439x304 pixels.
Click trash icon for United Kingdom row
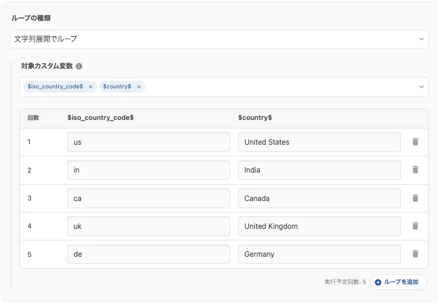pos(415,226)
